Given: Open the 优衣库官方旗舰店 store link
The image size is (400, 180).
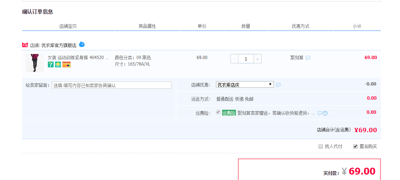Looking at the screenshot, I should pyautogui.click(x=59, y=45).
